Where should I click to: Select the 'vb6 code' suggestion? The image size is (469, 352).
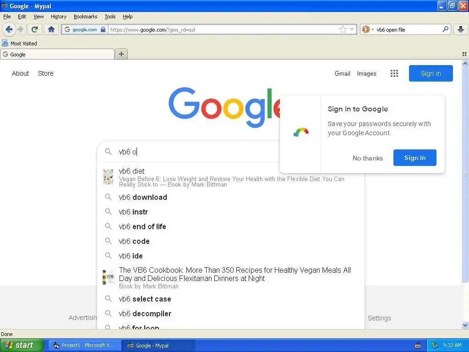coord(231,241)
